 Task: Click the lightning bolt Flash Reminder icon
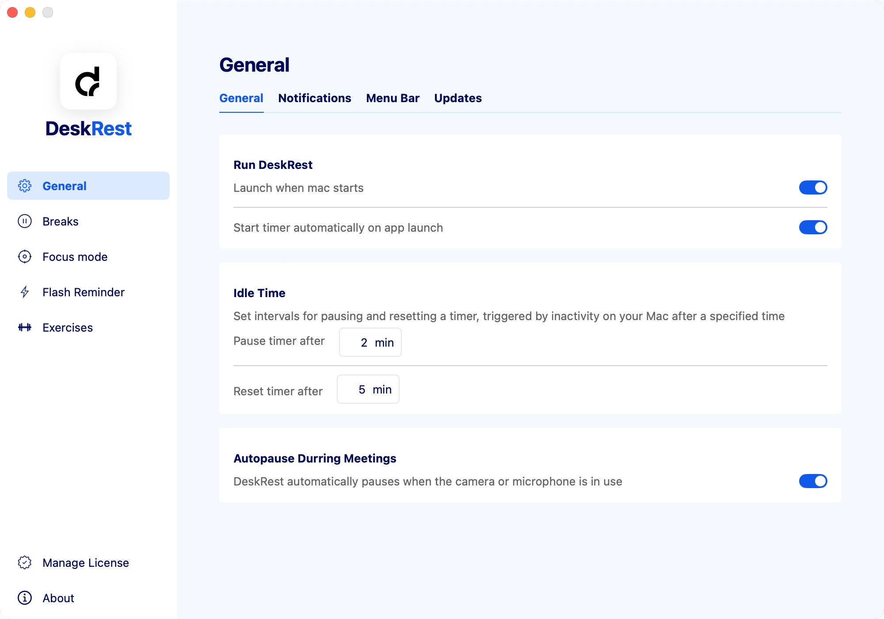25,292
